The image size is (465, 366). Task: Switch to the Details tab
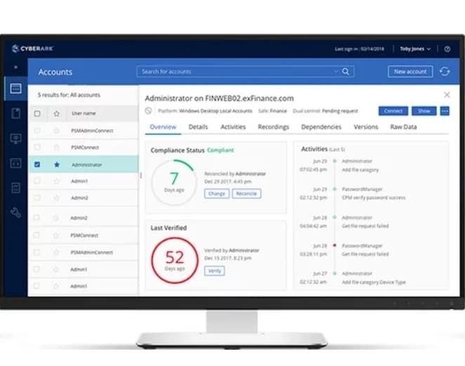point(198,127)
